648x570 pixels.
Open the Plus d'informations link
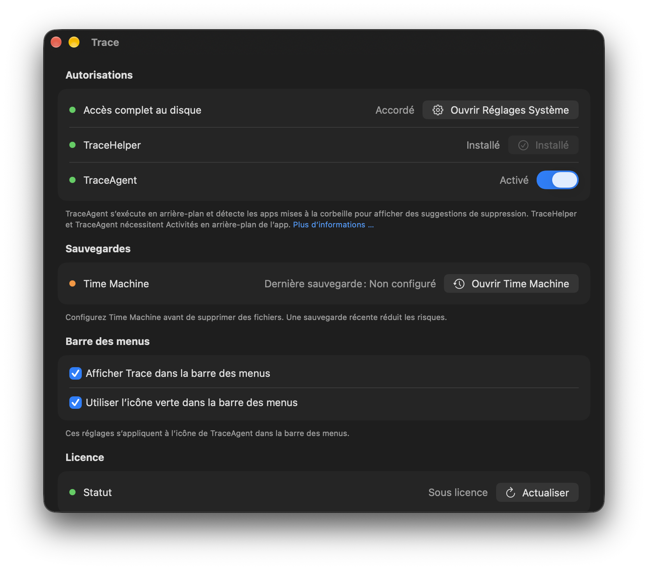tap(333, 225)
